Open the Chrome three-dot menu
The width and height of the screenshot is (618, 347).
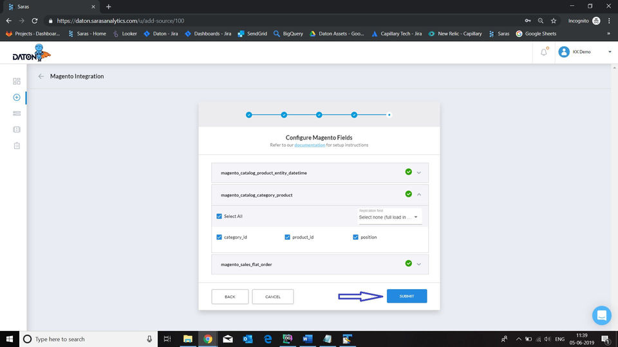[x=610, y=21]
